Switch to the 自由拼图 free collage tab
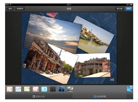 pos(99,96)
